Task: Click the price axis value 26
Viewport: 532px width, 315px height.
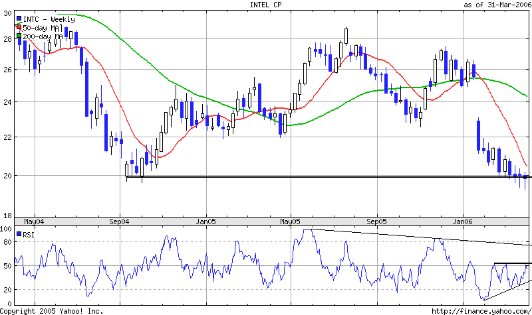Action: point(7,70)
